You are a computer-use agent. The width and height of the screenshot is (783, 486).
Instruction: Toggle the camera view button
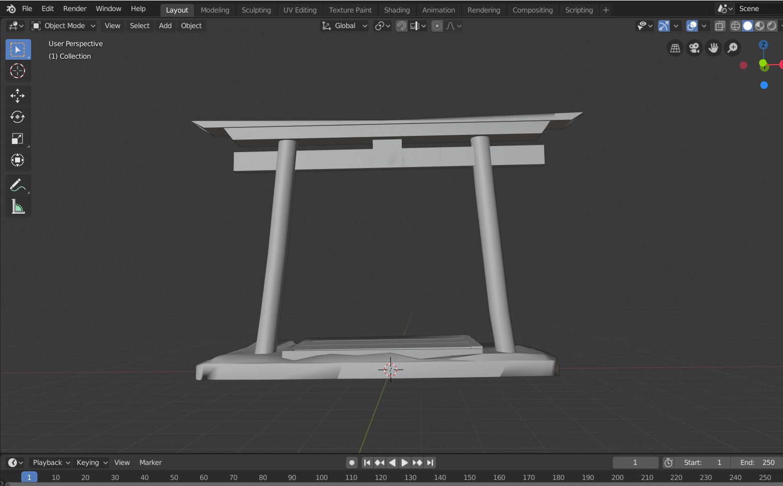click(694, 48)
